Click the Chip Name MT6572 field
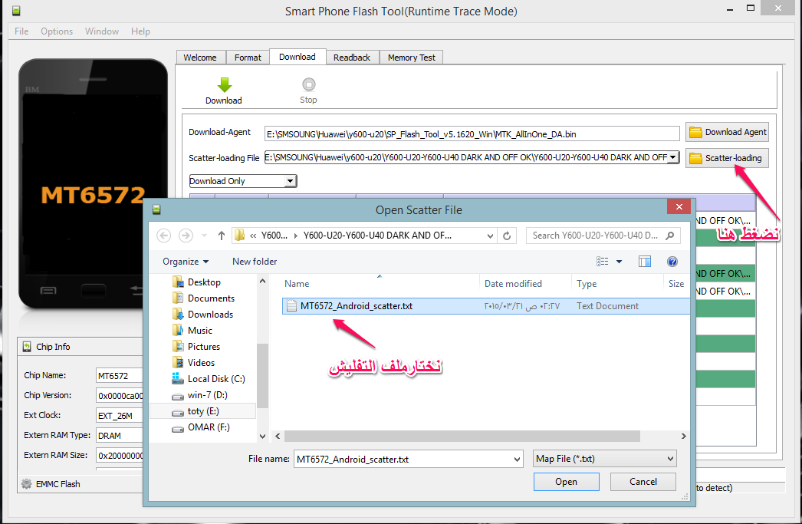The image size is (802, 524). point(119,376)
